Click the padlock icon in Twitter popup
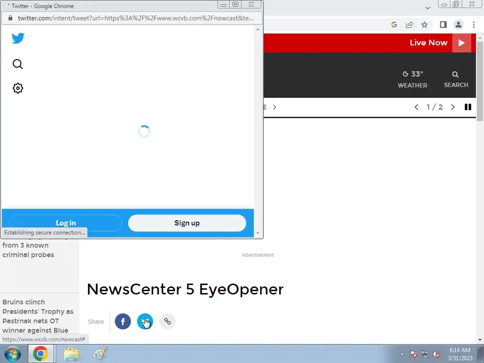This screenshot has width=484, height=363. 10,18
